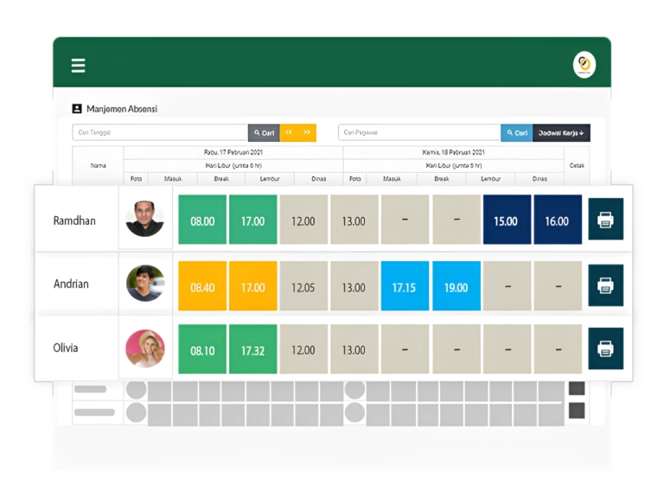Click the Cari button beside date field
This screenshot has width=664, height=480.
(x=264, y=132)
